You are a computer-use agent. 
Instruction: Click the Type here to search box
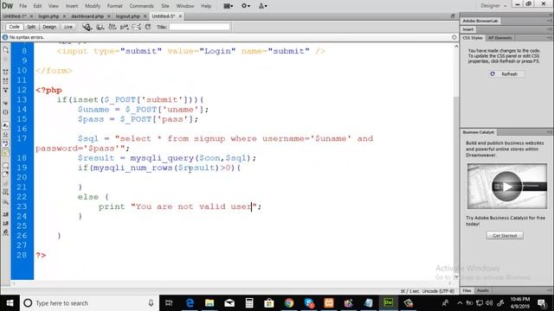(x=89, y=303)
